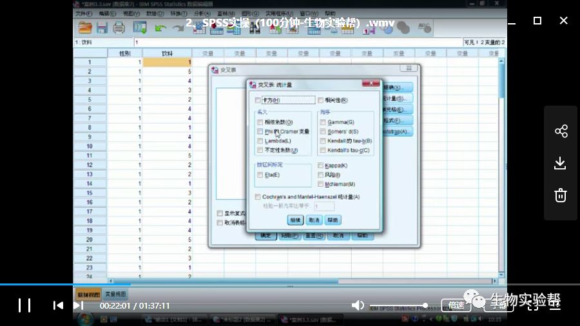The height and width of the screenshot is (326, 580).
Task: Click 帮助 button in statistics dialog
Action: coord(333,220)
